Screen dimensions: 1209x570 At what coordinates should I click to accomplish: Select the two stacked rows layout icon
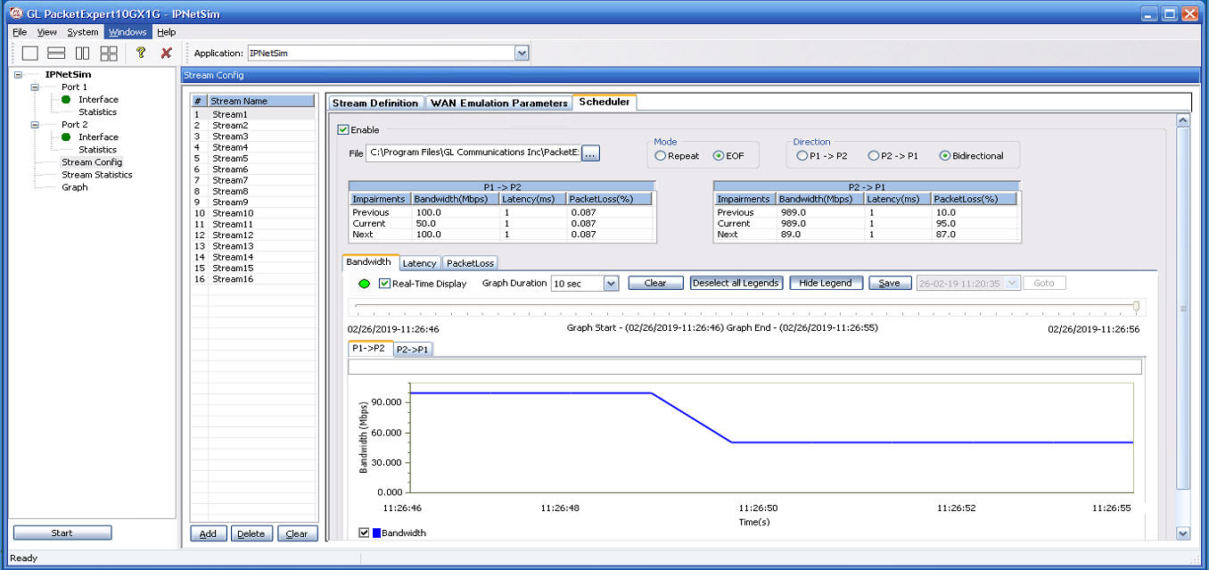[x=56, y=54]
